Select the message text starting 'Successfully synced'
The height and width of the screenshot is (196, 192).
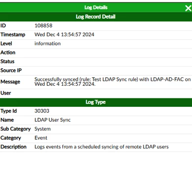(113, 82)
